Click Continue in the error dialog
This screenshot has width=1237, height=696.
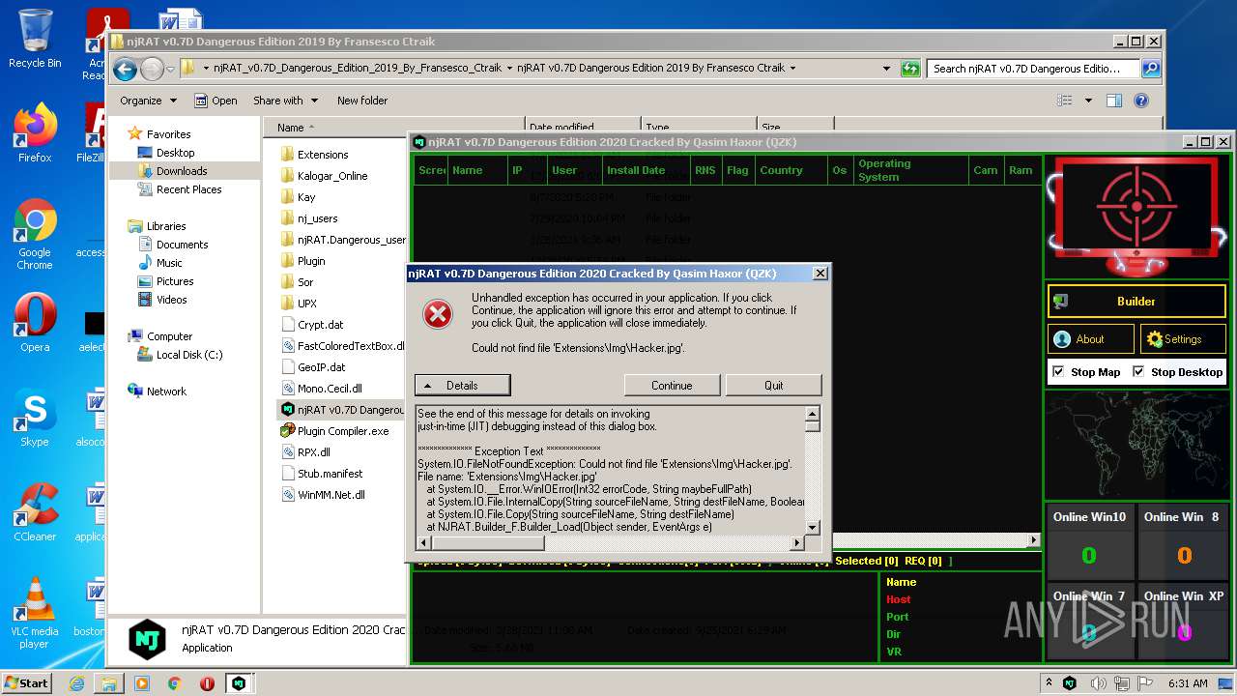[x=672, y=386]
